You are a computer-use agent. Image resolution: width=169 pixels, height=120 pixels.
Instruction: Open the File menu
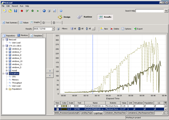[3, 6]
